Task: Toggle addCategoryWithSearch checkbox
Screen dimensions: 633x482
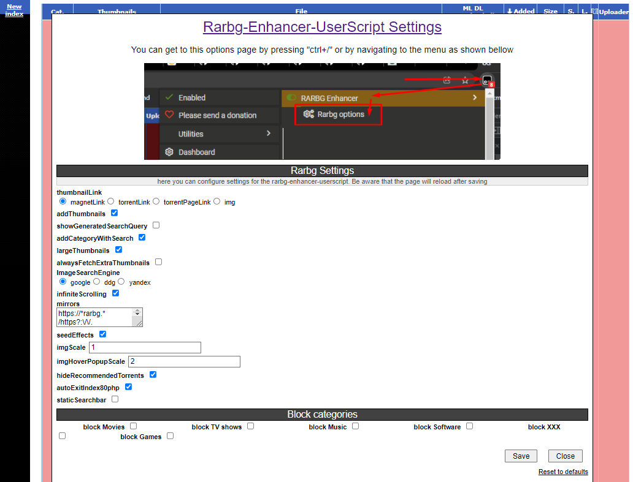Action: click(x=142, y=238)
